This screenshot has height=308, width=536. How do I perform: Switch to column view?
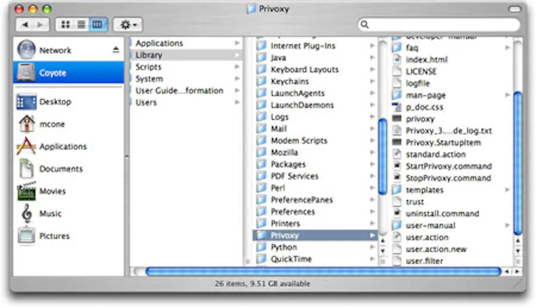pos(98,24)
